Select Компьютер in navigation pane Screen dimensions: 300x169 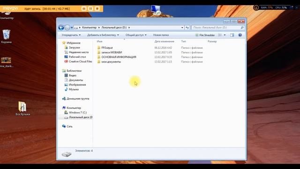point(74,108)
